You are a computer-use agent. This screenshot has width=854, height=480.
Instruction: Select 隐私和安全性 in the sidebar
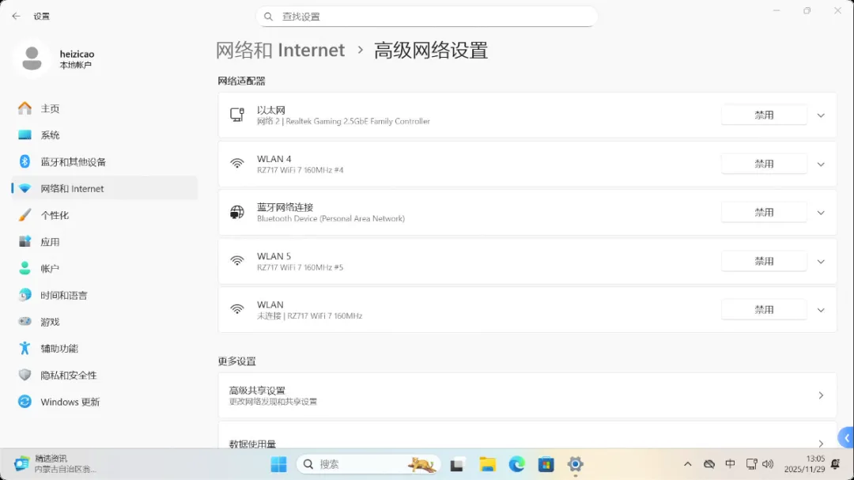click(x=69, y=376)
